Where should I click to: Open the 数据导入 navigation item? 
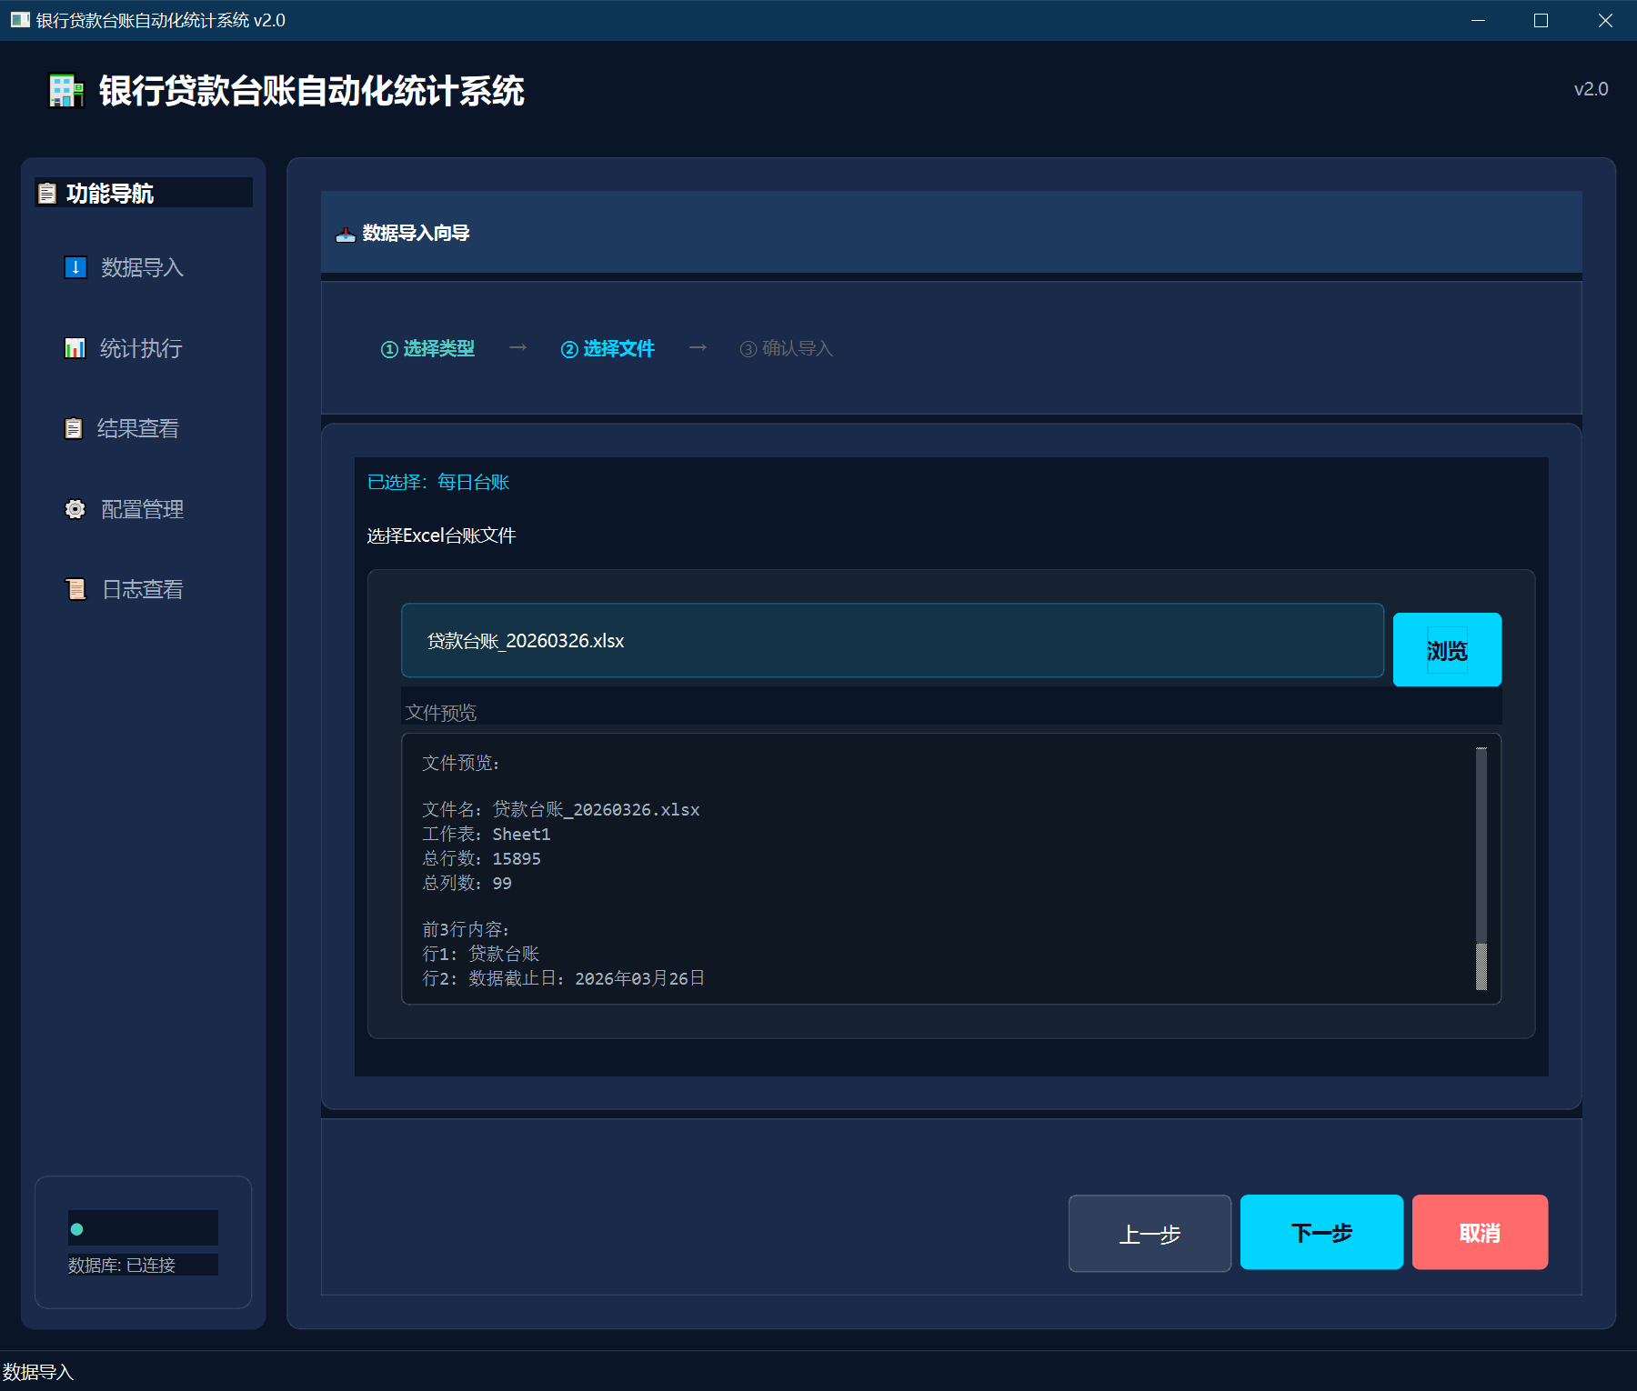point(142,267)
